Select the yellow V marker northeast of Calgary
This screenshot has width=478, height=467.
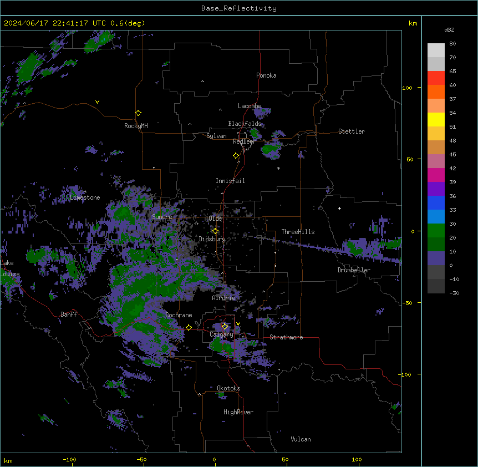[x=238, y=324]
